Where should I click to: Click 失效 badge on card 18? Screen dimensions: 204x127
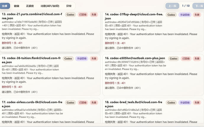click(197, 103)
